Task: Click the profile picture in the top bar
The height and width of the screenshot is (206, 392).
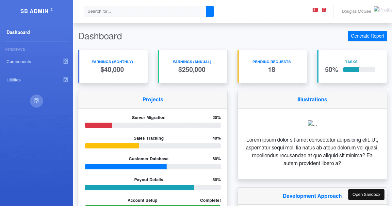Action: click(x=383, y=10)
